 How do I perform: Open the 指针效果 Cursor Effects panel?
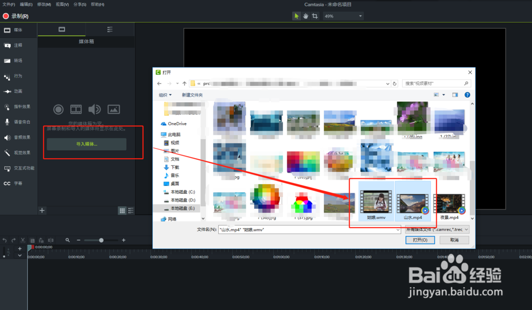[18, 107]
